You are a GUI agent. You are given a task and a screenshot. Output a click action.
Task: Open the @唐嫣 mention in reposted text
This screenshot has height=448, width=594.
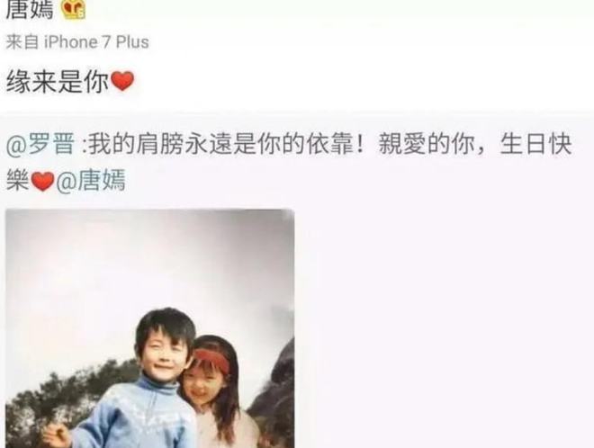point(90,180)
